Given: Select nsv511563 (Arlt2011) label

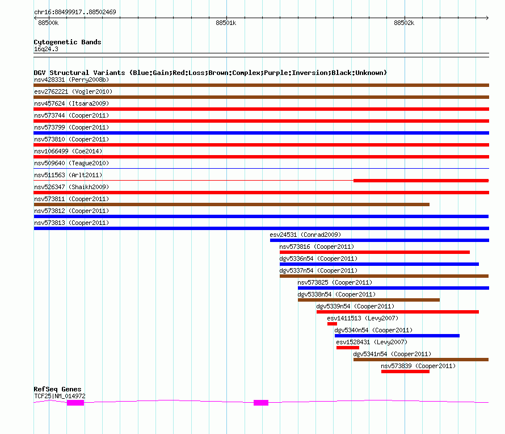Looking at the screenshot, I should click(x=68, y=175).
